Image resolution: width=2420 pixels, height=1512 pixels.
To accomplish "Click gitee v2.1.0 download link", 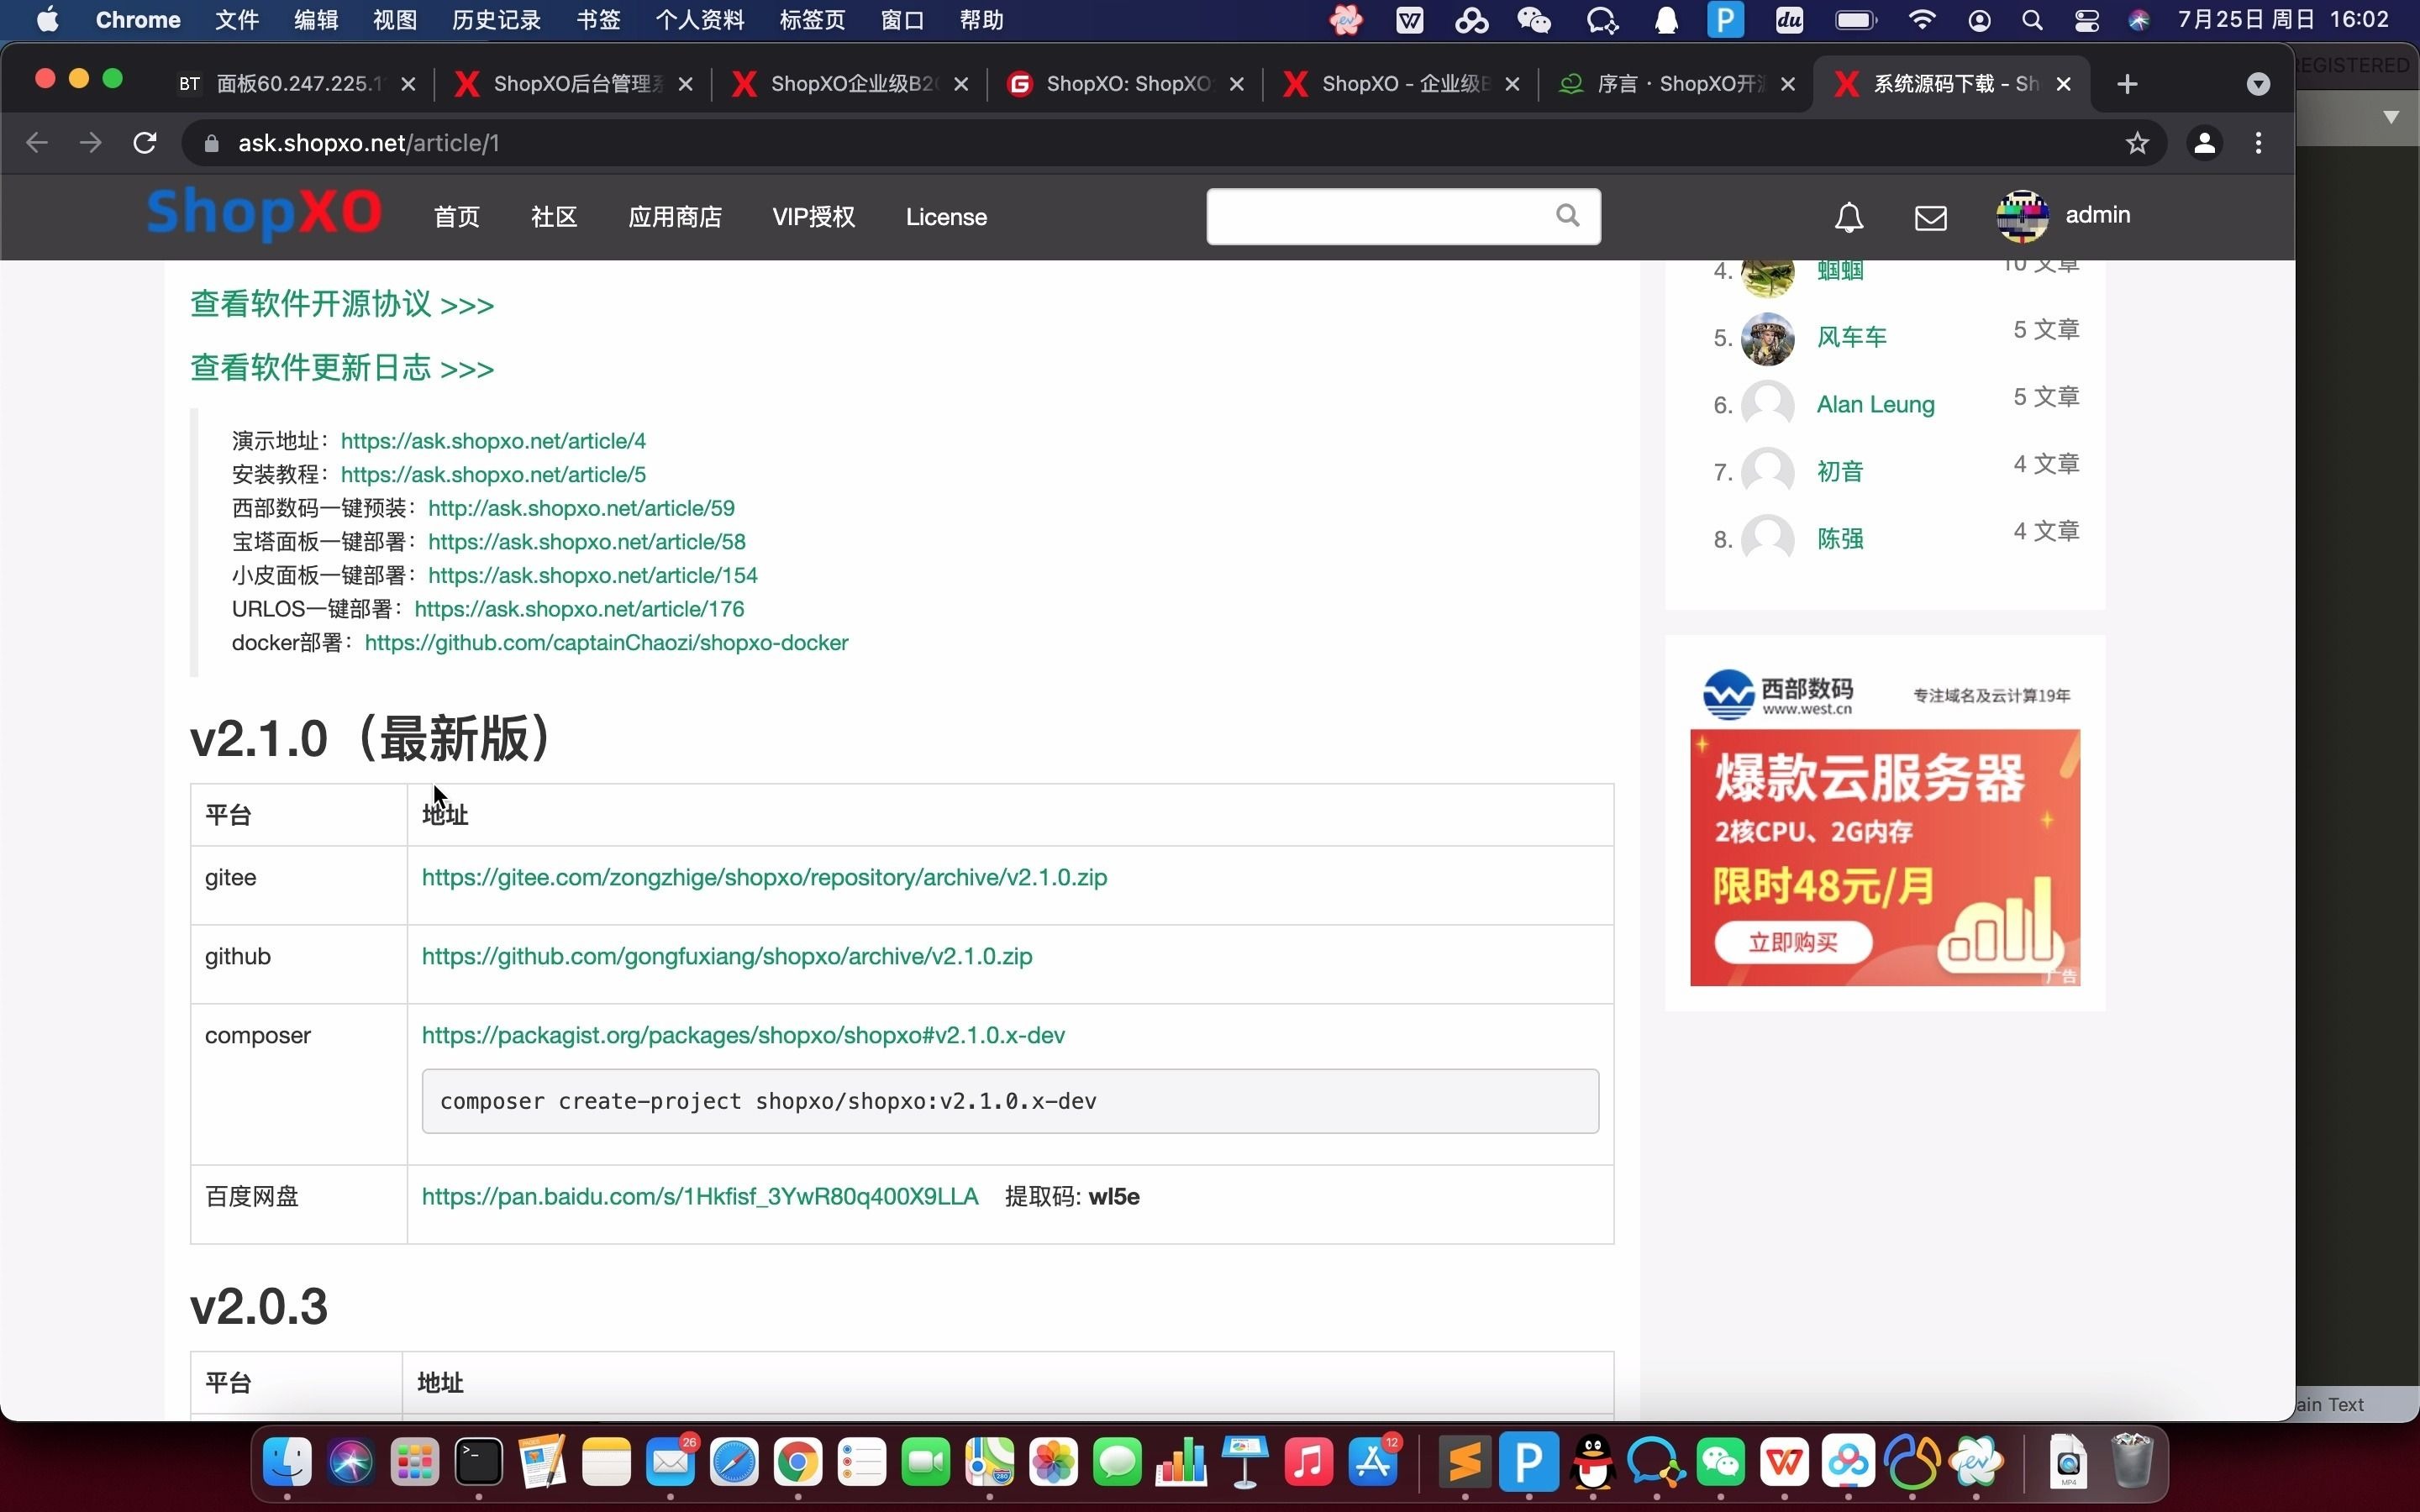I will 761,876.
